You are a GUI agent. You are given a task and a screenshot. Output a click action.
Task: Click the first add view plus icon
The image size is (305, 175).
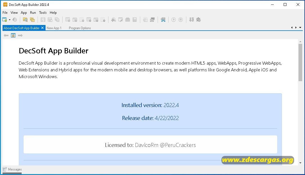click(x=68, y=19)
